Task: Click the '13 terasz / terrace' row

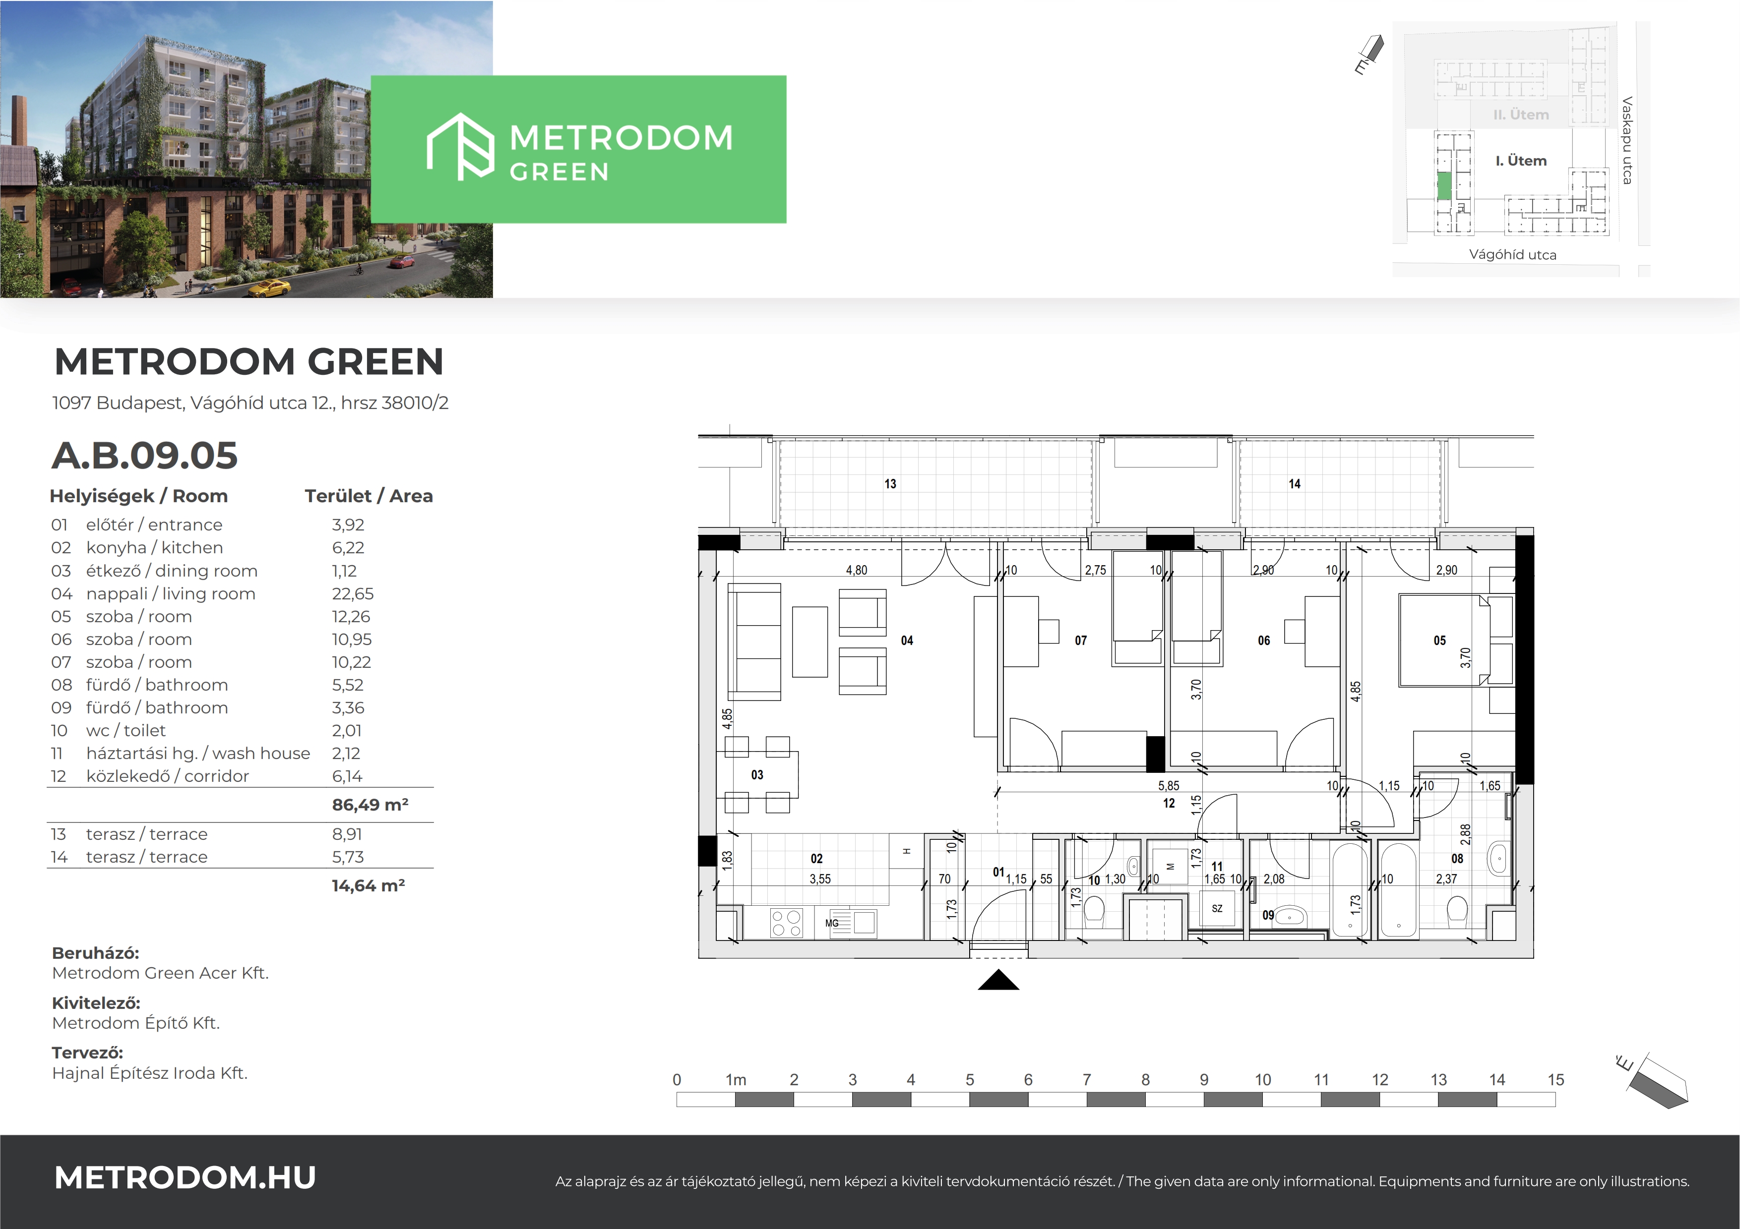Action: pos(240,834)
